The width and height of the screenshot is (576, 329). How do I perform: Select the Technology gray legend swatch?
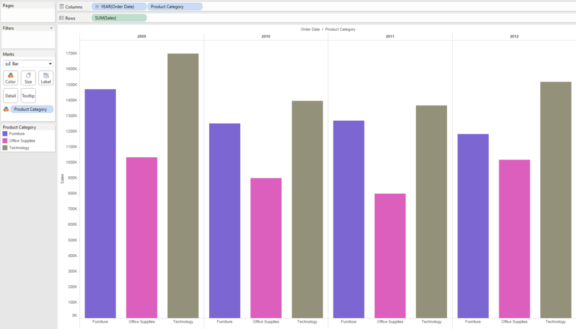(5, 148)
